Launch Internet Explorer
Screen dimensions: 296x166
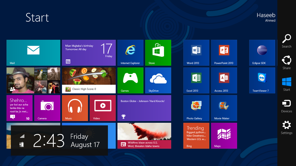click(130, 52)
